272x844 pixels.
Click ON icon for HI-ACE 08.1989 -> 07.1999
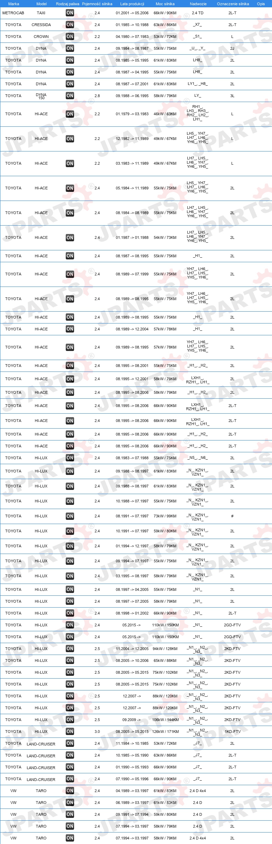pos(70,274)
